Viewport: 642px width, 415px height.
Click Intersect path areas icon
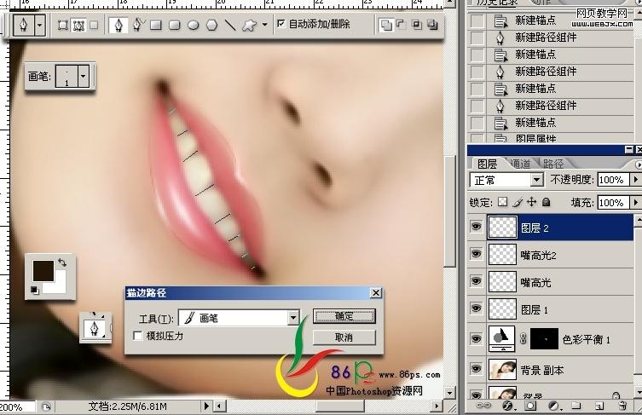click(416, 25)
